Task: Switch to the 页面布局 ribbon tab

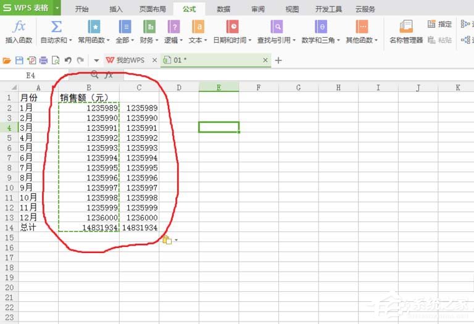Action: click(152, 9)
